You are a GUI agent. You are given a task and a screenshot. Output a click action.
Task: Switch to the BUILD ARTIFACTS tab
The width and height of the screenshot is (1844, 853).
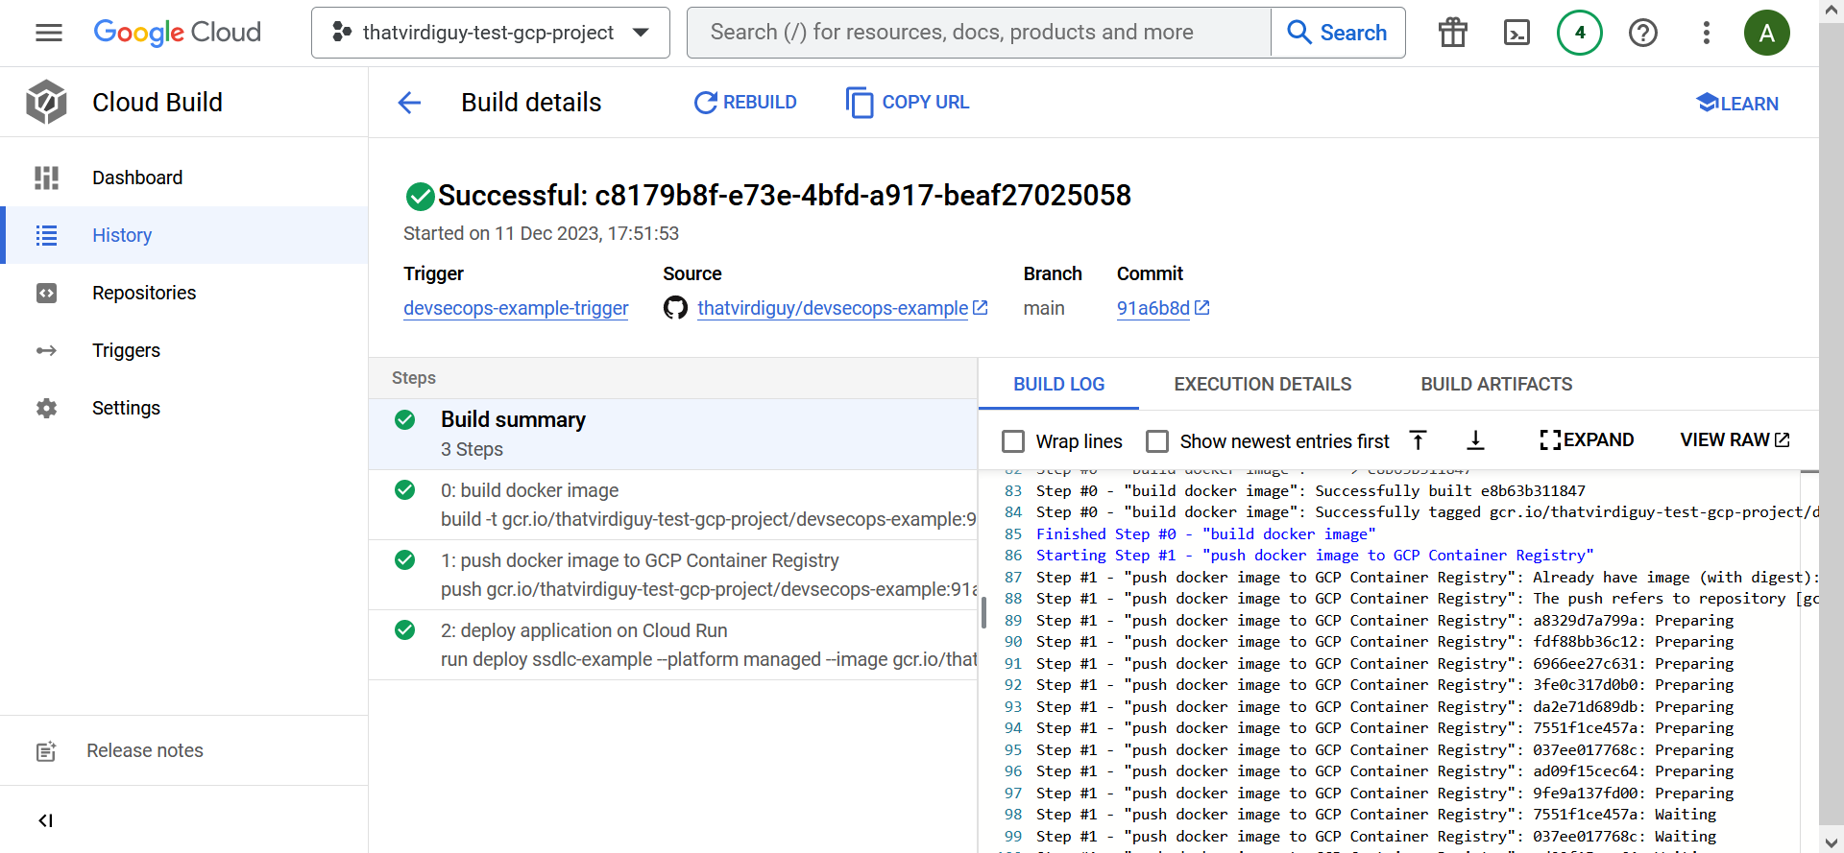point(1496,384)
